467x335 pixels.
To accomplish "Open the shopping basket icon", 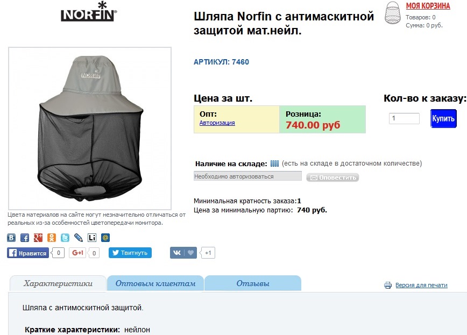I will pyautogui.click(x=392, y=13).
